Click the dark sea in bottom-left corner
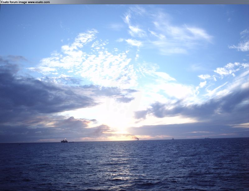This screenshot has width=249, height=191. [x=19, y=177]
